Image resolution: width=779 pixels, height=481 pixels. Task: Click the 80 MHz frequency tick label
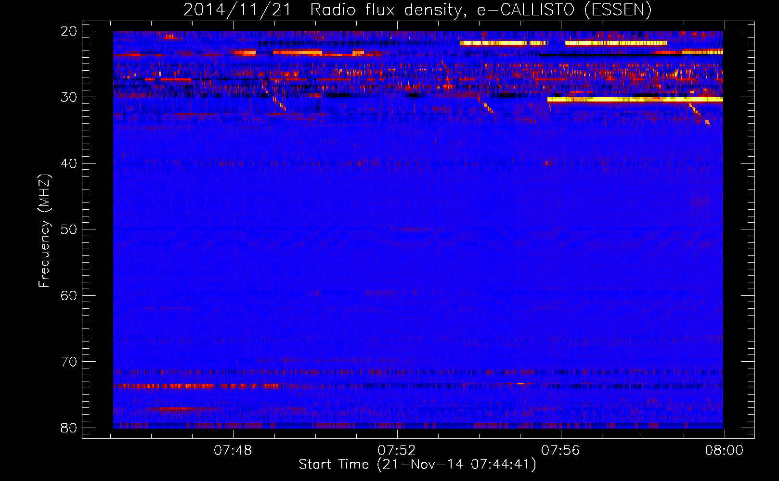click(x=69, y=428)
